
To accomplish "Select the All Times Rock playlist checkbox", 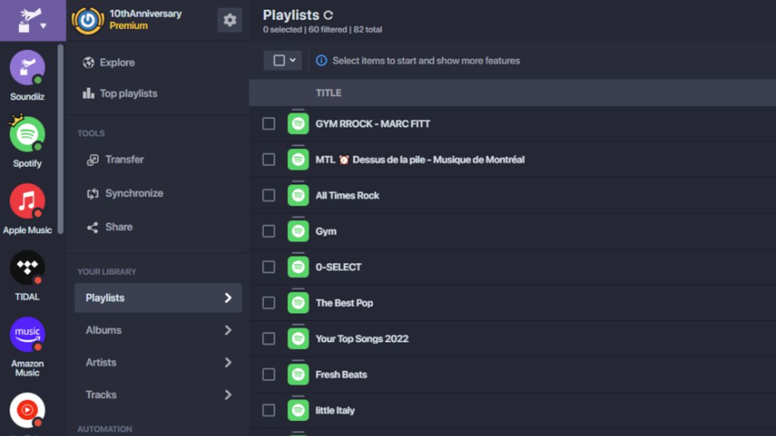I will coord(268,195).
